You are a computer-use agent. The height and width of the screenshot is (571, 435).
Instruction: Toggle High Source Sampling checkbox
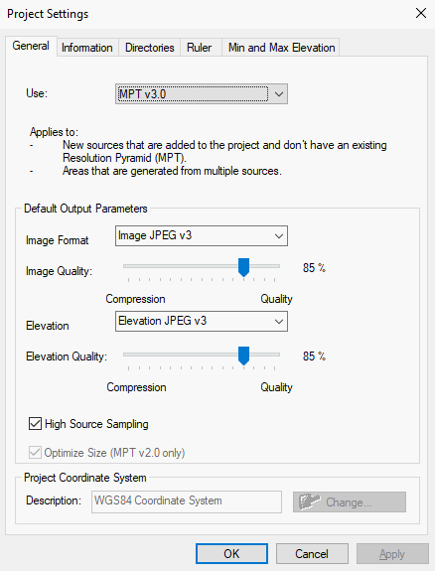coord(35,424)
